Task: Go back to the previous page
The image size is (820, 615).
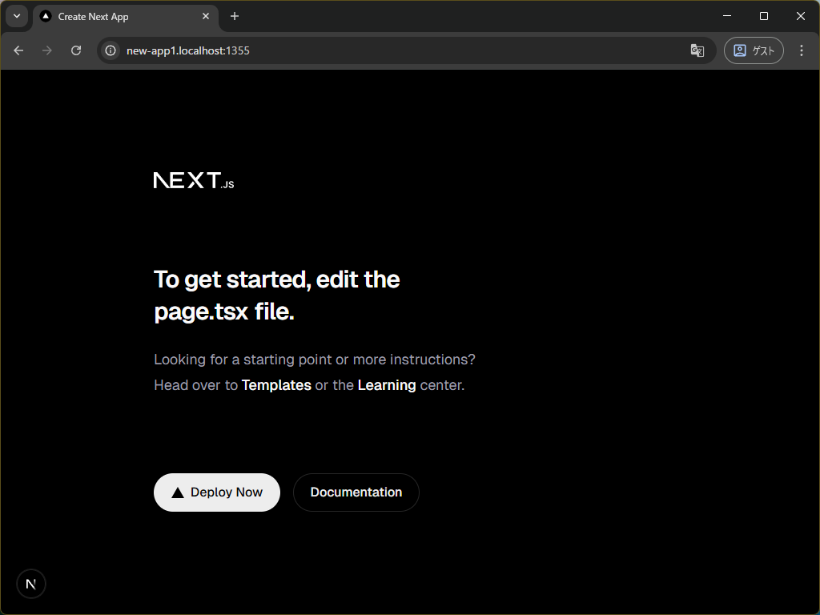Action: [19, 50]
